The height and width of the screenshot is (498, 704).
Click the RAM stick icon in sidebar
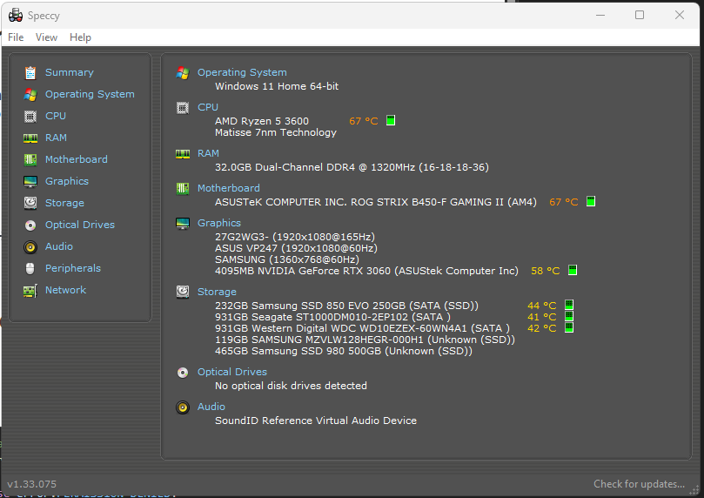point(30,138)
